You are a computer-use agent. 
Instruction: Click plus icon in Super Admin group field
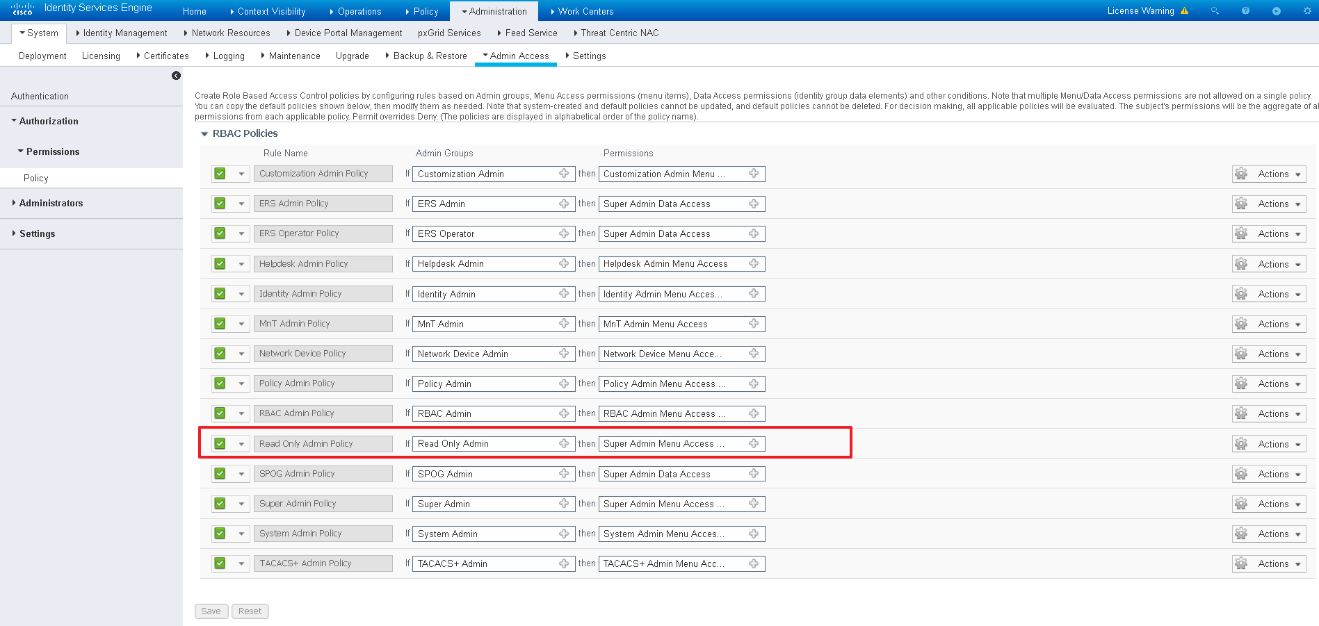[564, 504]
